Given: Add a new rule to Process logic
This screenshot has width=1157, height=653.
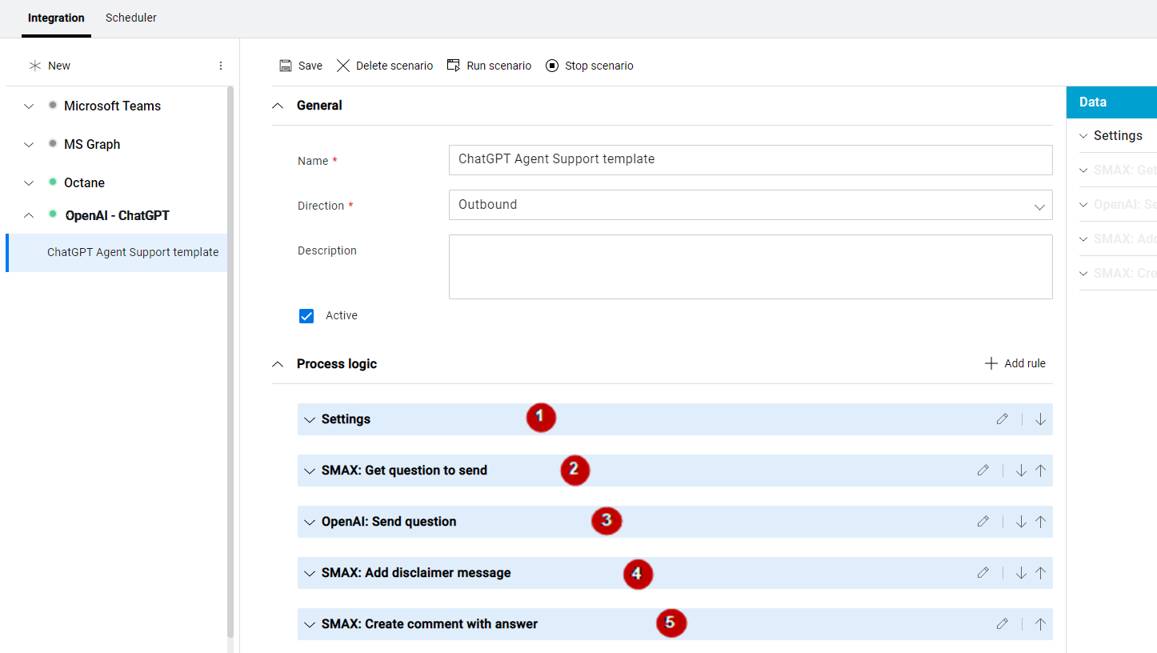Looking at the screenshot, I should tap(1015, 363).
